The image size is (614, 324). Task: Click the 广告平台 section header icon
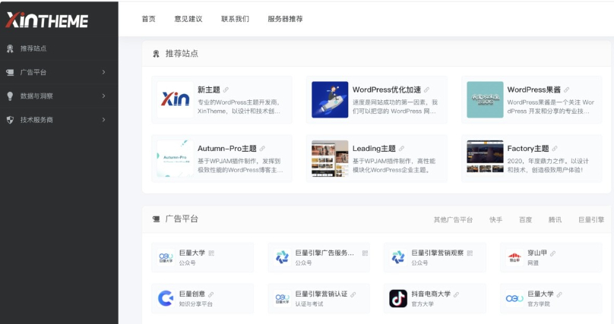[x=156, y=219]
